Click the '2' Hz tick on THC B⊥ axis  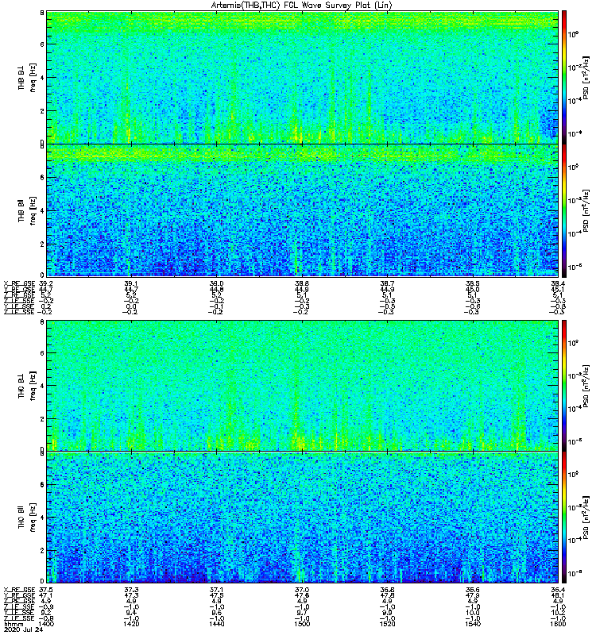click(x=42, y=419)
